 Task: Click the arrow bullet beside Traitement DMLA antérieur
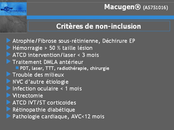coord(8,61)
